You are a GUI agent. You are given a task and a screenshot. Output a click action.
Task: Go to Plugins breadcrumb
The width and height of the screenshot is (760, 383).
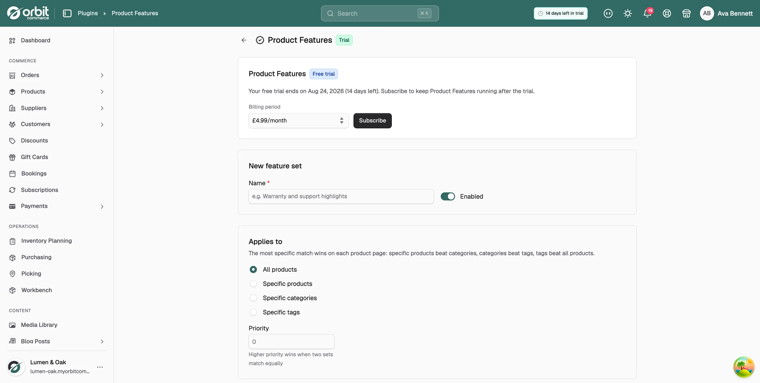pyautogui.click(x=88, y=13)
